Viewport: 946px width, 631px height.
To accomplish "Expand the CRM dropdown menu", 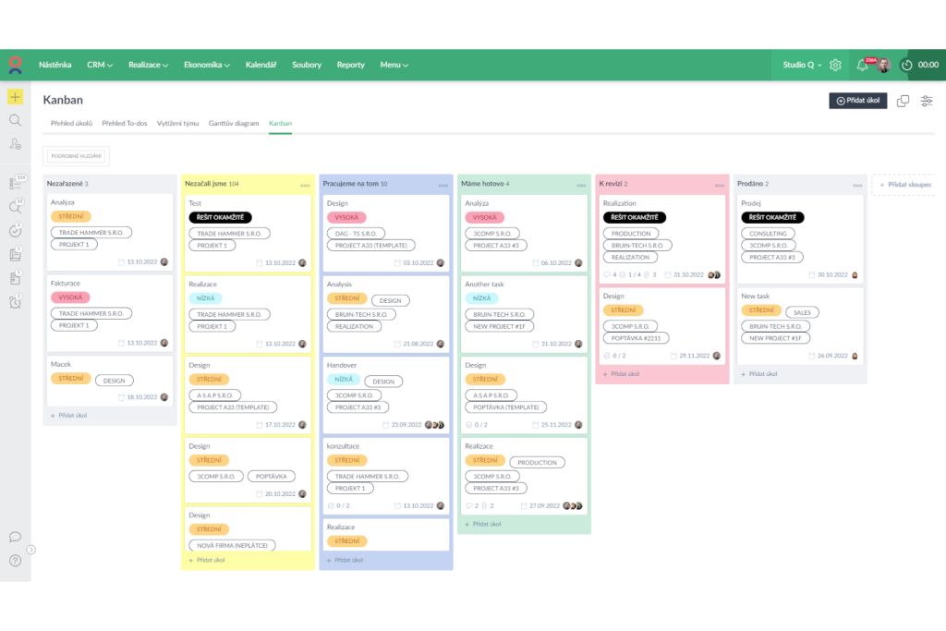I will (100, 66).
